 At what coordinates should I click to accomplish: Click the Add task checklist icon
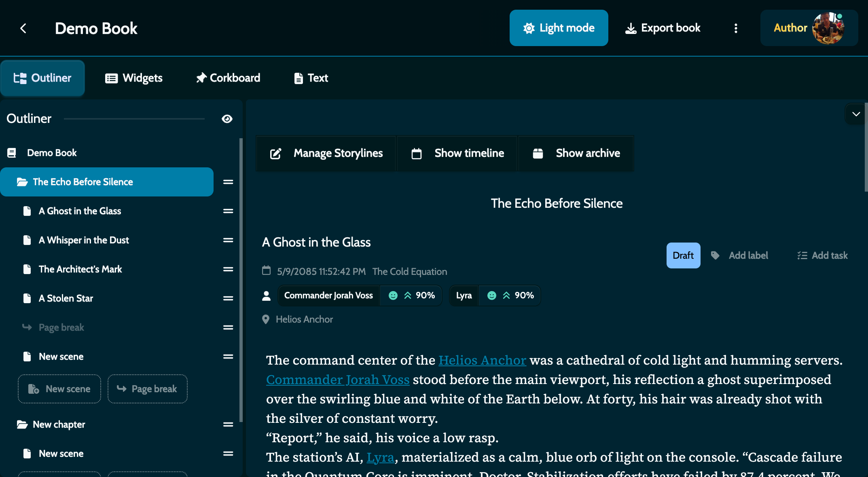point(802,255)
